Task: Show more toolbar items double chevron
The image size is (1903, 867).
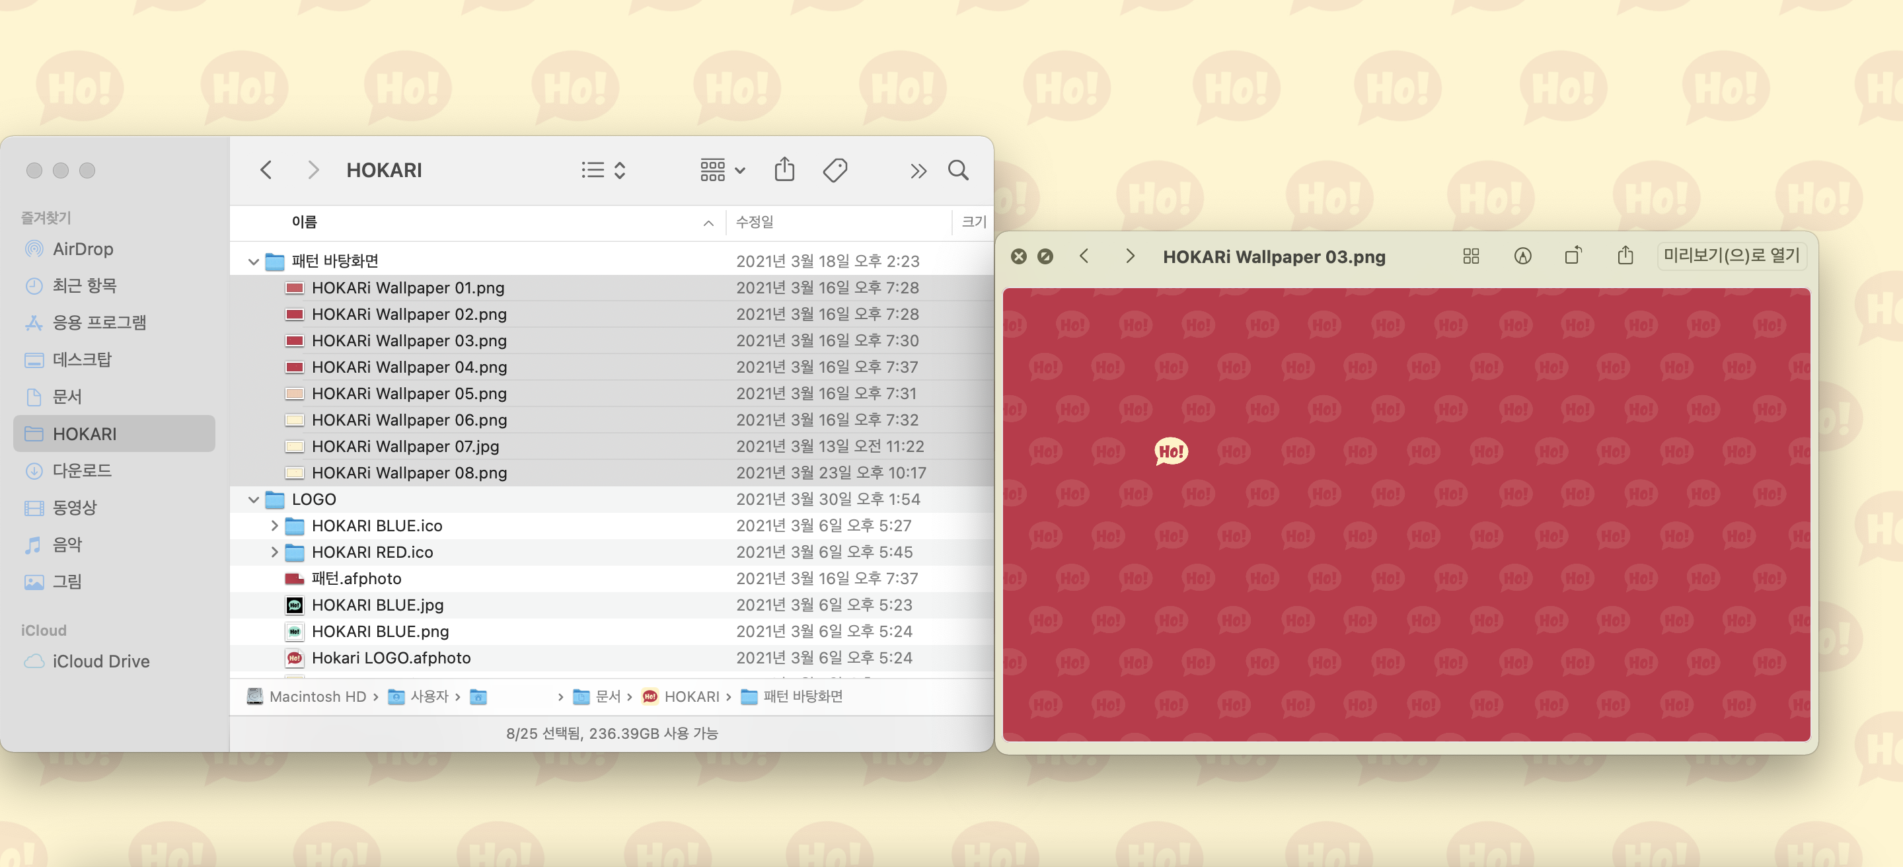Action: (918, 171)
